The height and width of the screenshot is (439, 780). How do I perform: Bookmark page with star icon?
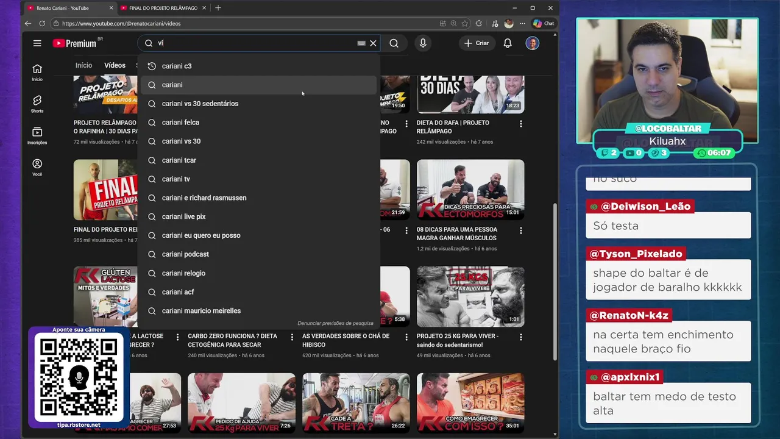click(x=465, y=23)
